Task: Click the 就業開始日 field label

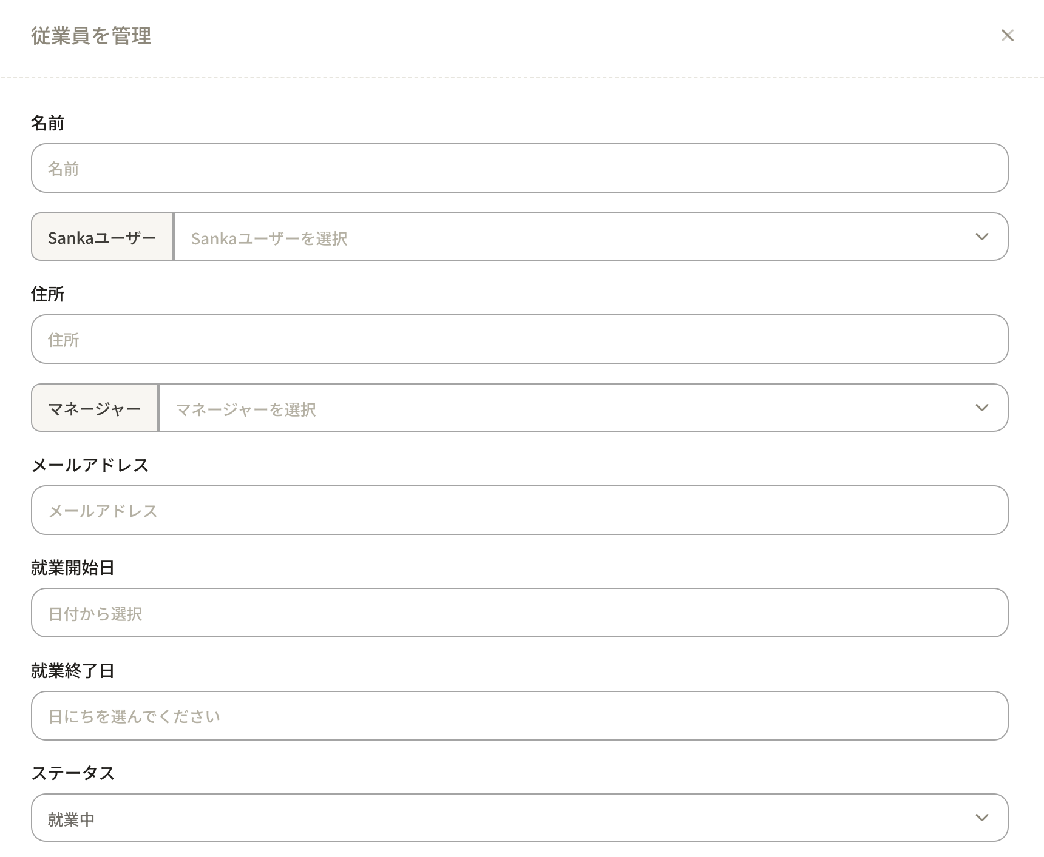Action: click(x=73, y=568)
